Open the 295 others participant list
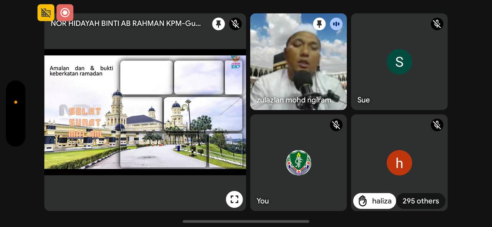This screenshot has height=227, width=492. pos(421,201)
